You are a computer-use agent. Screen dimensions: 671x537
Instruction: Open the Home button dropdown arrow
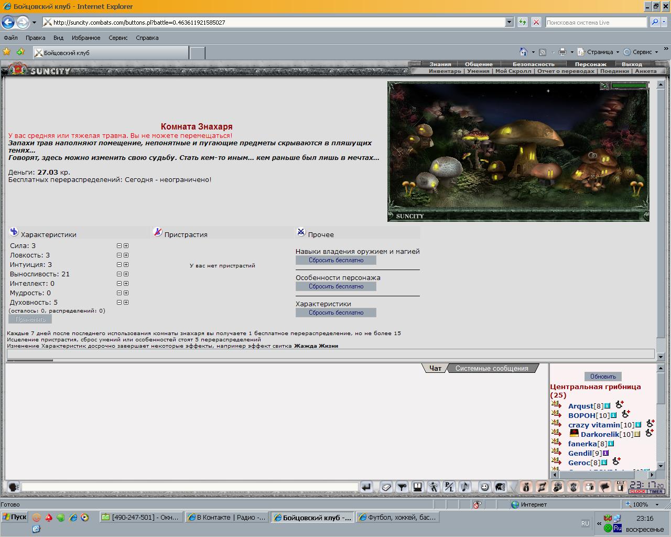click(533, 52)
